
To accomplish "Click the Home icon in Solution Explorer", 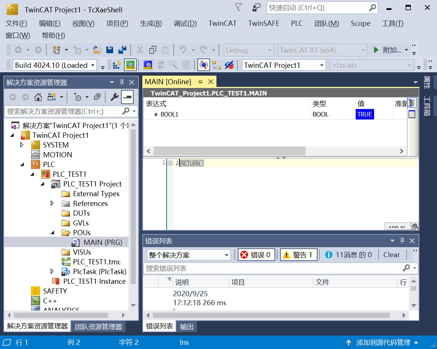I will (x=38, y=97).
